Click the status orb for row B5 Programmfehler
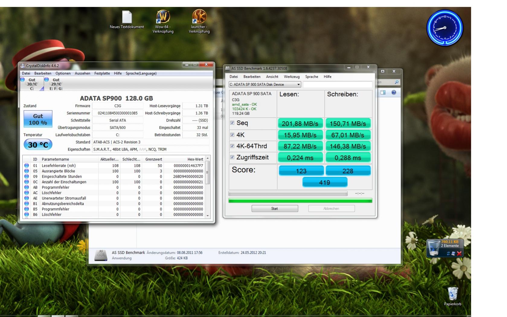This screenshot has height=317, width=507. click(x=27, y=209)
